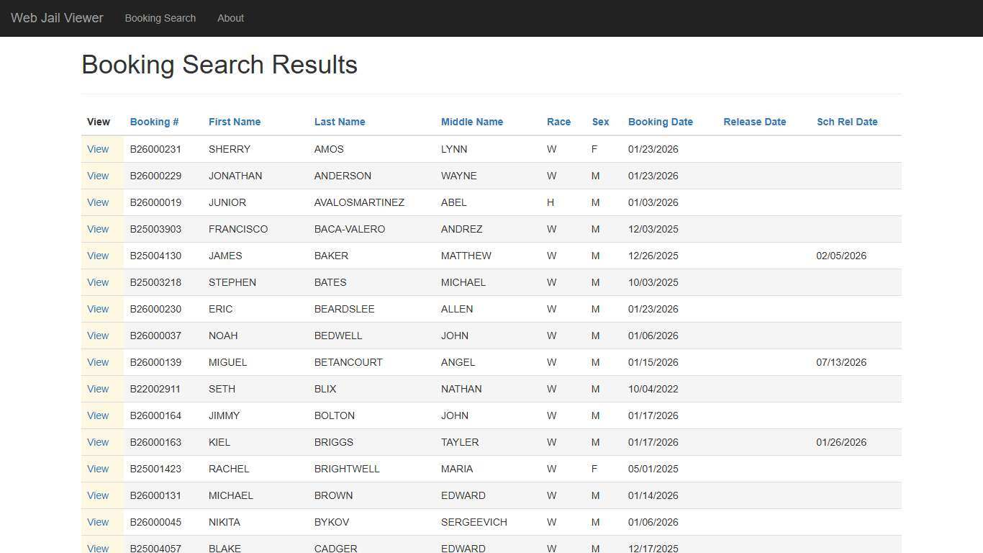Sort the table by Booking #
Image resolution: width=983 pixels, height=553 pixels.
pos(154,122)
